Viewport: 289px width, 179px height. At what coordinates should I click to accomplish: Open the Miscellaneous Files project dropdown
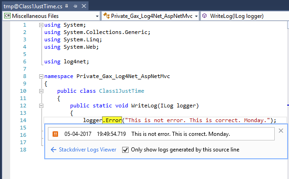97,16
